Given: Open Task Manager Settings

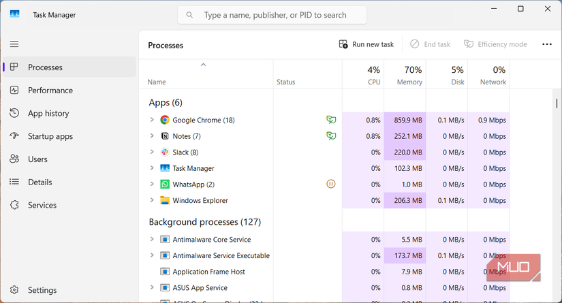Looking at the screenshot, I should click(69, 290).
